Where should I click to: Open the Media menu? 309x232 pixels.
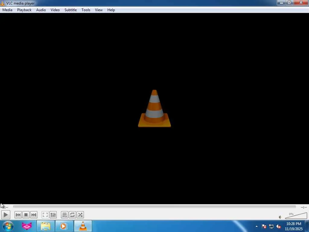7,10
